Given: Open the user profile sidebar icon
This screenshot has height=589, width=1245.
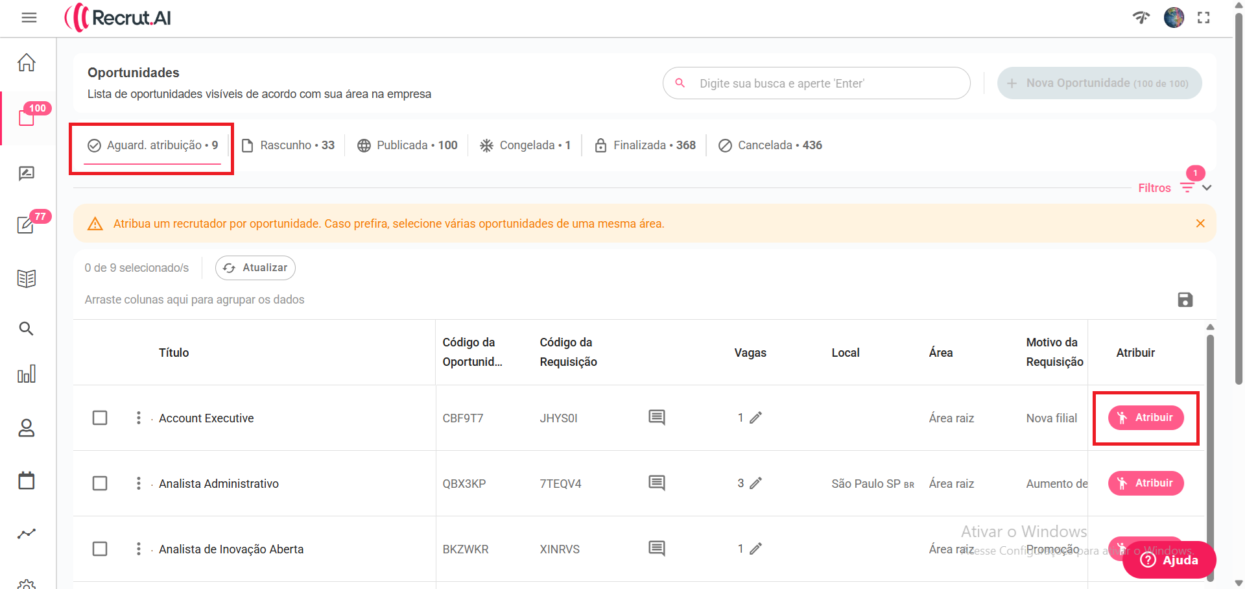Looking at the screenshot, I should pos(27,427).
